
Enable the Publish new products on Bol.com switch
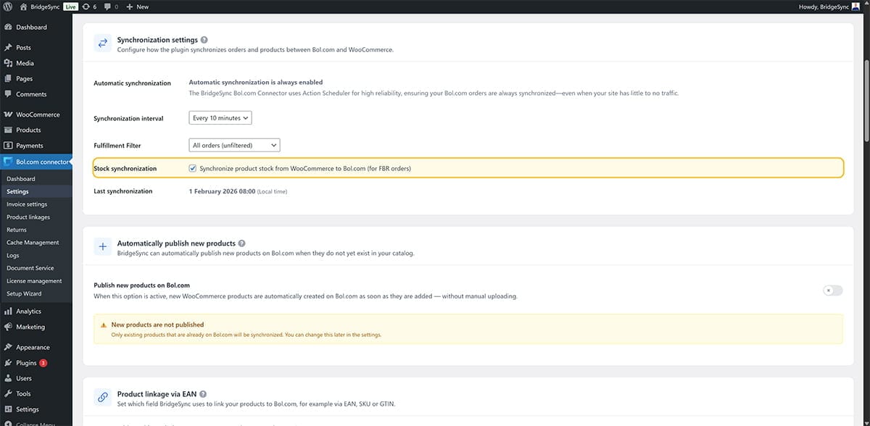[832, 290]
